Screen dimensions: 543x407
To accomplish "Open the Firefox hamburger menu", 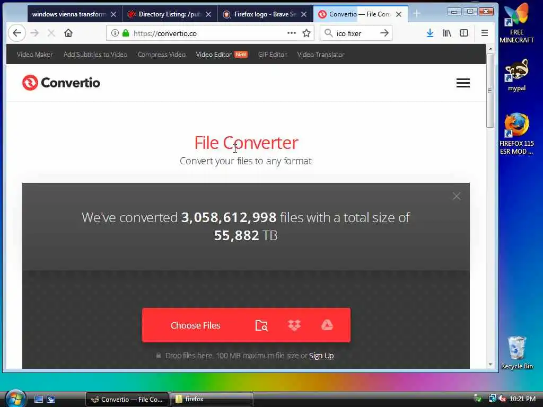I will click(485, 33).
